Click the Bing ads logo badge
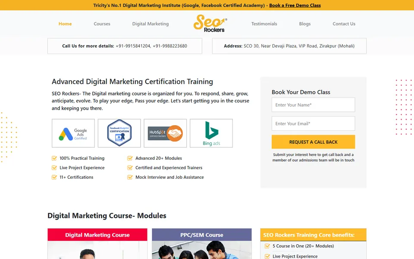 click(x=211, y=133)
